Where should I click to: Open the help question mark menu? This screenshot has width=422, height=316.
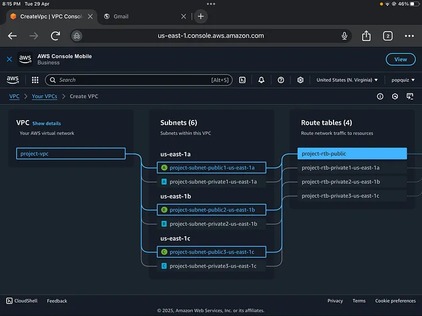click(x=281, y=80)
